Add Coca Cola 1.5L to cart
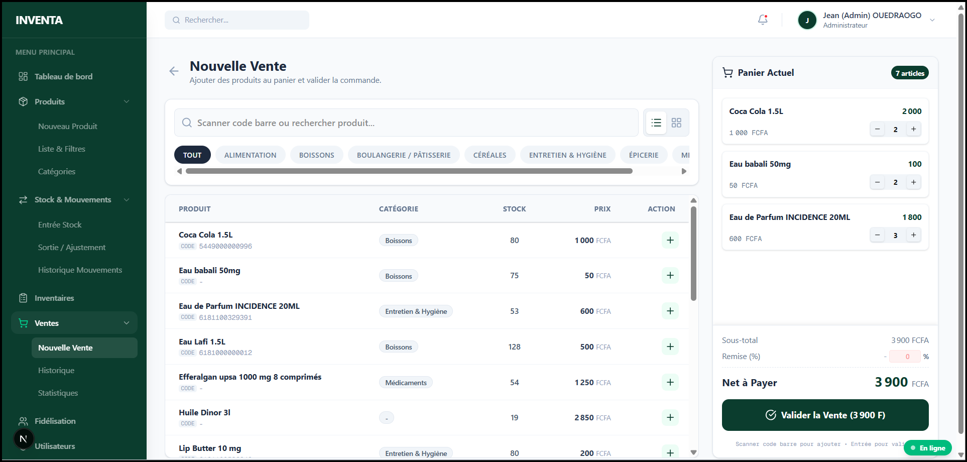Viewport: 967px width, 462px height. (x=670, y=240)
